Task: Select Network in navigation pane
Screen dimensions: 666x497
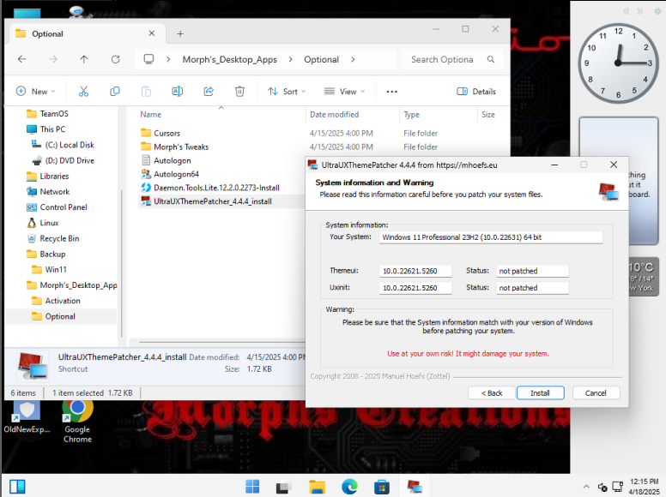Action: (x=55, y=192)
